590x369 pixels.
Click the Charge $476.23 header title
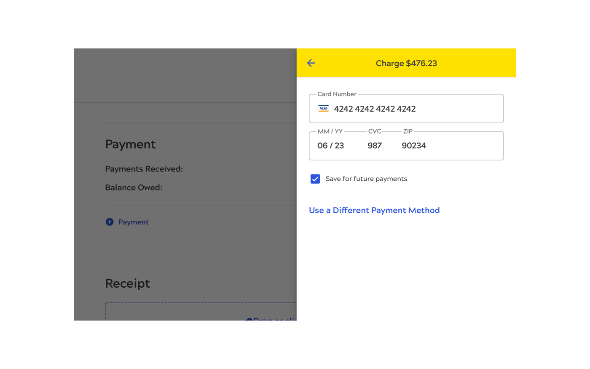[x=406, y=63]
